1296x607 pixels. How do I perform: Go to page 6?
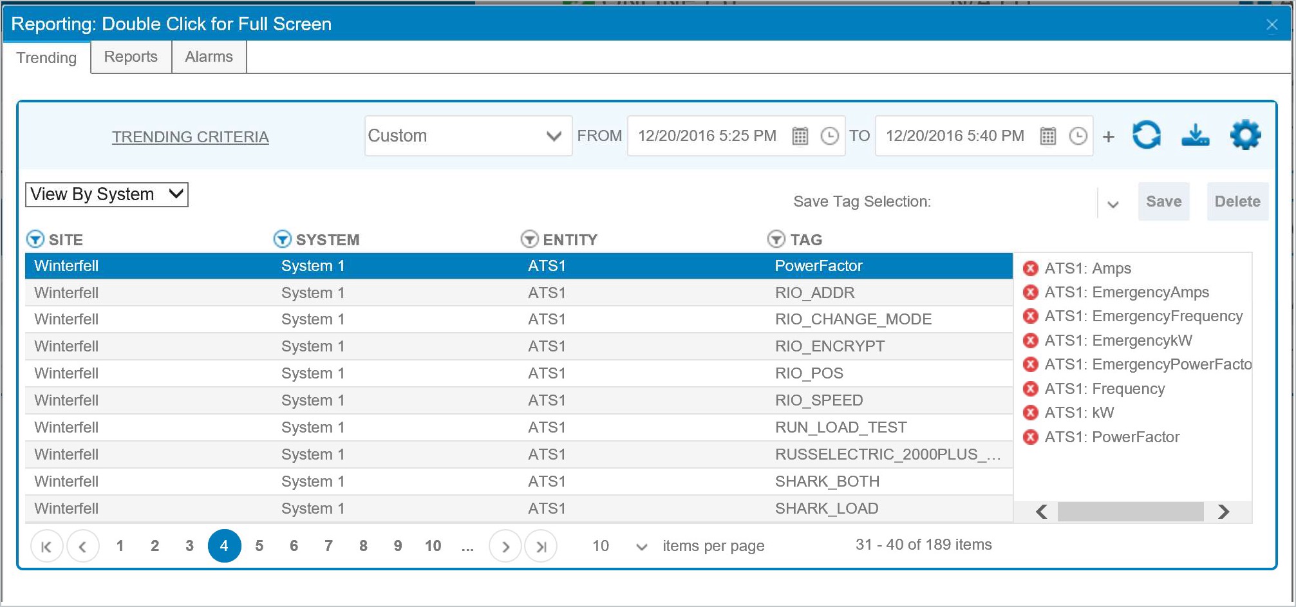294,546
